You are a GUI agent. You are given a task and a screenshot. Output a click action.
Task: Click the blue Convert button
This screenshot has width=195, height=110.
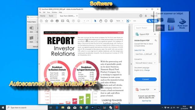[x=145, y=79]
